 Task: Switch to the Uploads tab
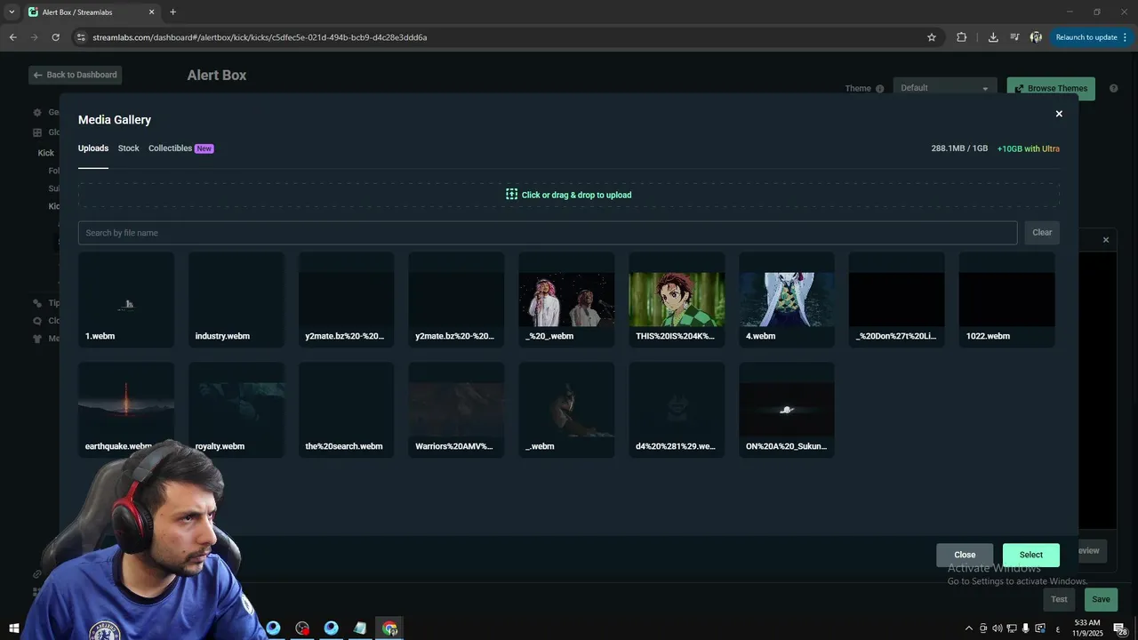[93, 148]
